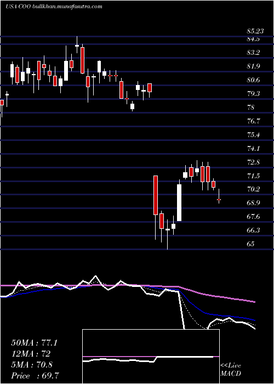Click the 79.3 price axis label
The image size is (274, 384).
tap(253, 94)
